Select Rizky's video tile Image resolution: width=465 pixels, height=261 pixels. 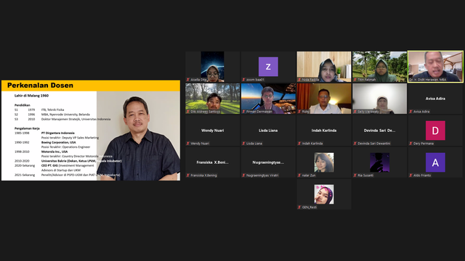[x=324, y=99]
